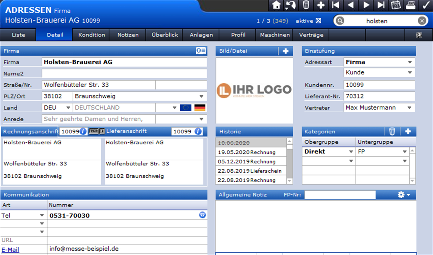433x255 pixels.
Task: Go to the home screen via house icon
Action: tap(276, 5)
